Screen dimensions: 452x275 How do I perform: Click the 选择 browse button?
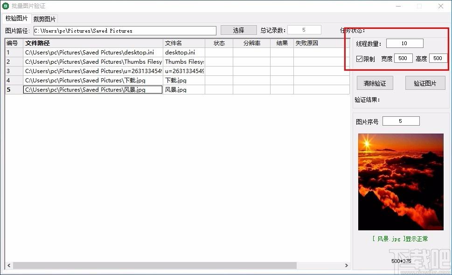tap(239, 30)
